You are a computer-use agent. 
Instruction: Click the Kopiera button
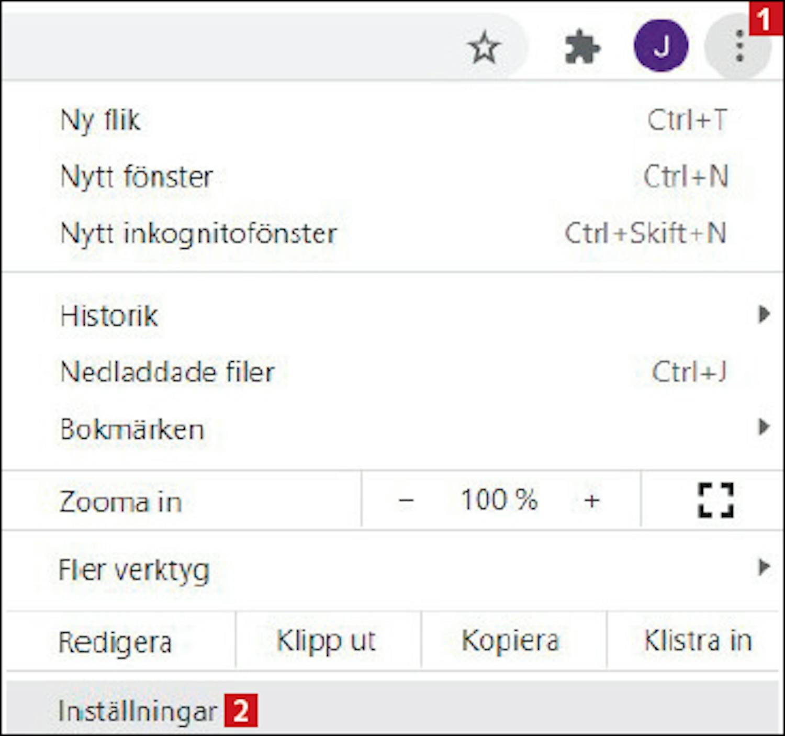tap(510, 641)
